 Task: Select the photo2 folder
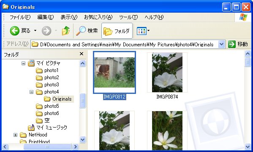pyautogui.click(x=47, y=77)
